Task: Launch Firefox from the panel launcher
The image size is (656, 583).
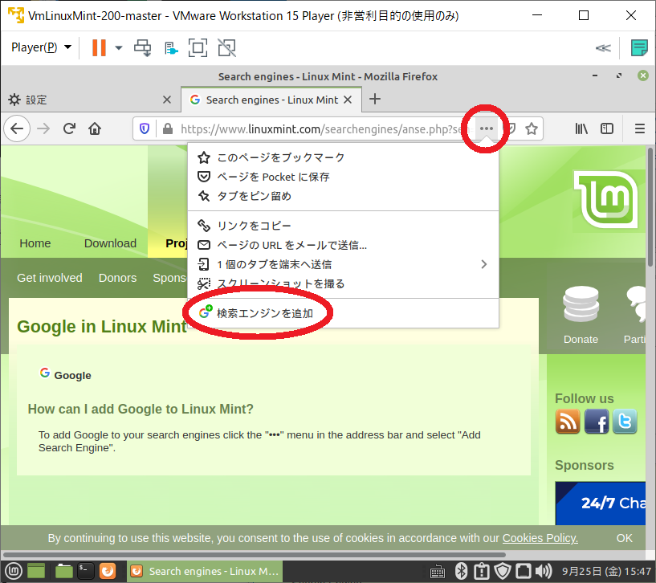Action: pos(108,571)
